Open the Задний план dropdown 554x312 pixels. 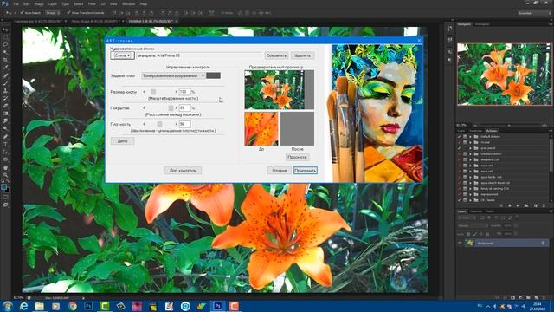click(x=173, y=75)
